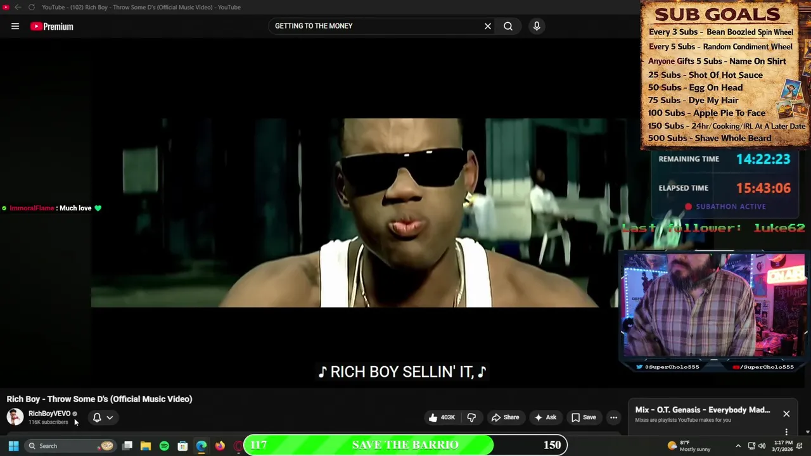Open the YouTube hamburger guide menu

15,26
